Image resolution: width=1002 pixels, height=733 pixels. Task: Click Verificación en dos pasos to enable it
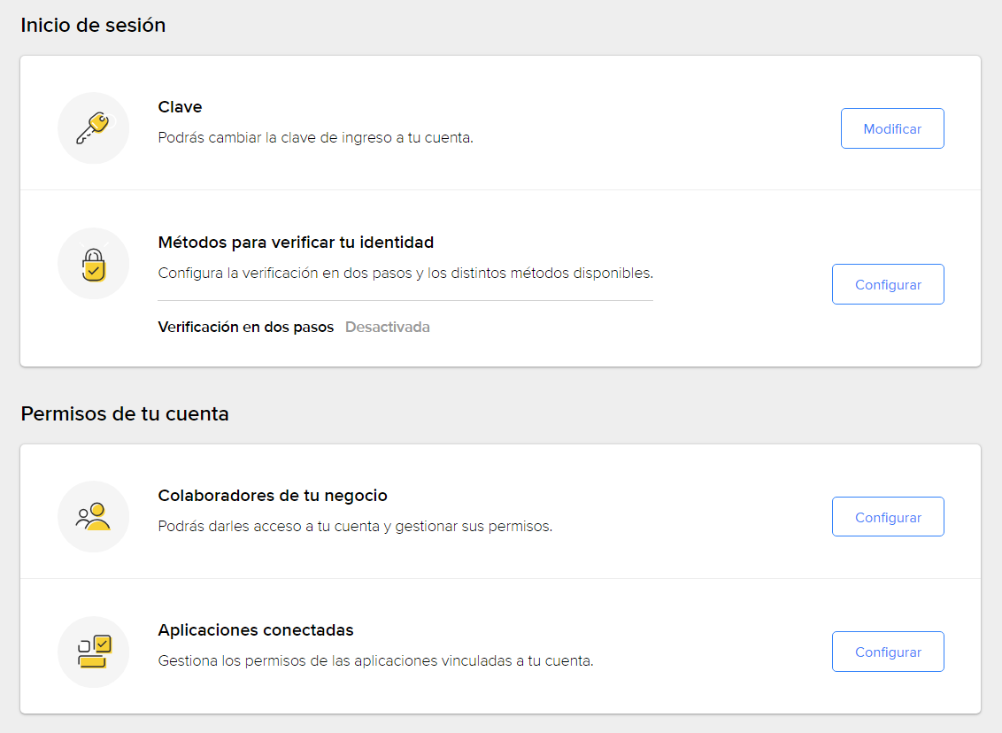pos(245,327)
